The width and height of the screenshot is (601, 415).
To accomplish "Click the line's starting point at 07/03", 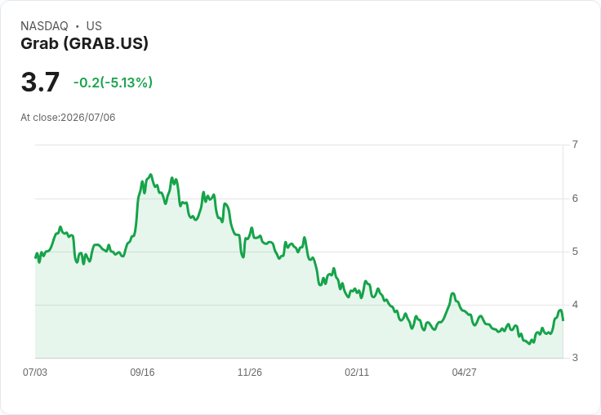I will tap(36, 258).
